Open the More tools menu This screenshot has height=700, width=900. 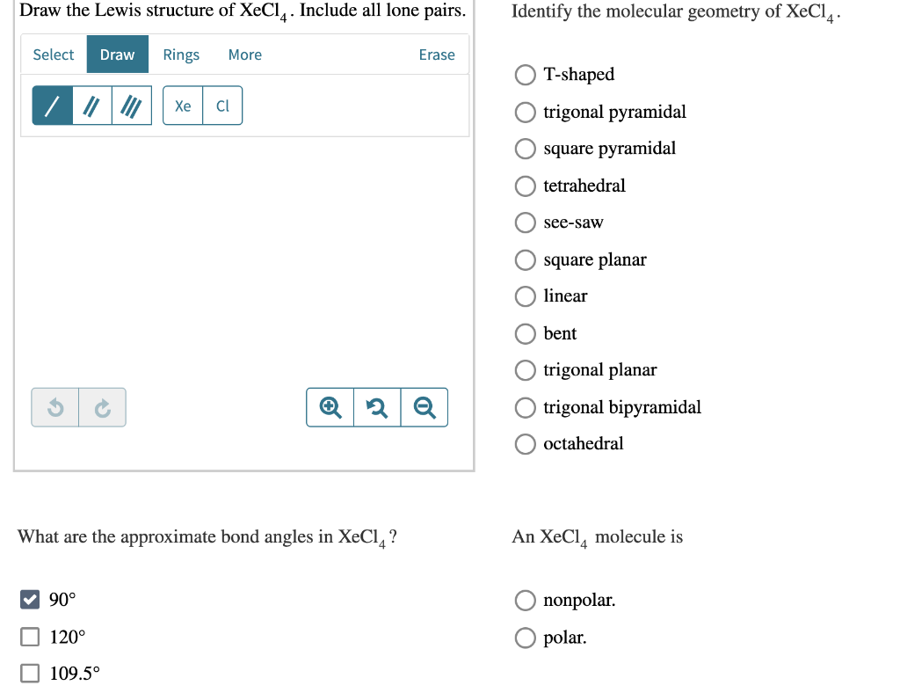[x=244, y=55]
